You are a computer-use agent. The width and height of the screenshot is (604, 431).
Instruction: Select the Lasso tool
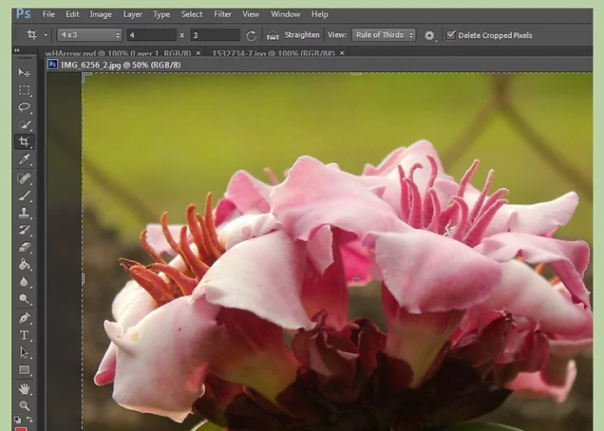click(24, 108)
